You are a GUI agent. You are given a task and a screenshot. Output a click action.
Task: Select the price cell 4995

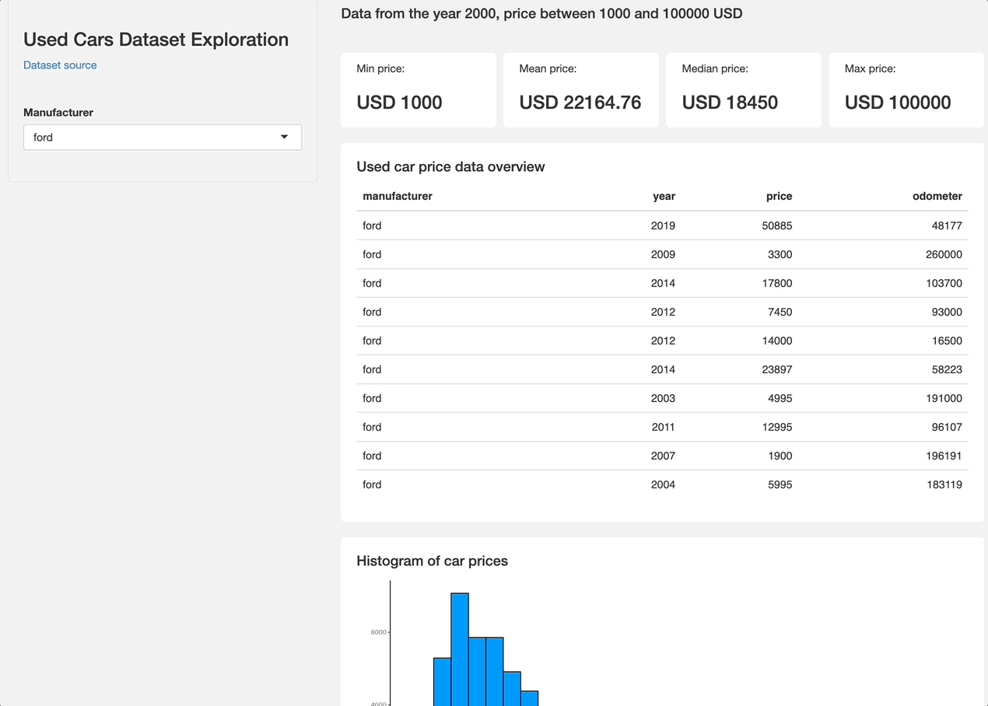click(x=780, y=398)
